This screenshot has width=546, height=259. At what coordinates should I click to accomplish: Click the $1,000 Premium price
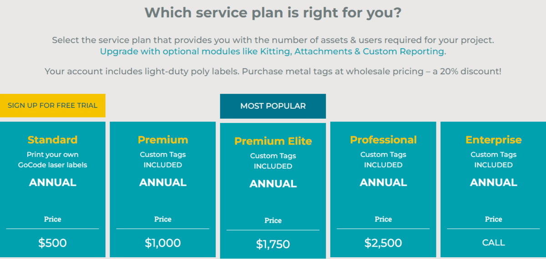(163, 243)
